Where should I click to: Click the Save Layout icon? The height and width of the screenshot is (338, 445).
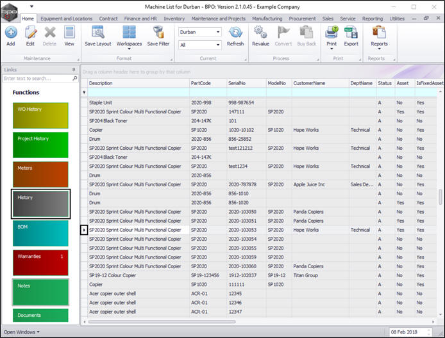tap(97, 32)
